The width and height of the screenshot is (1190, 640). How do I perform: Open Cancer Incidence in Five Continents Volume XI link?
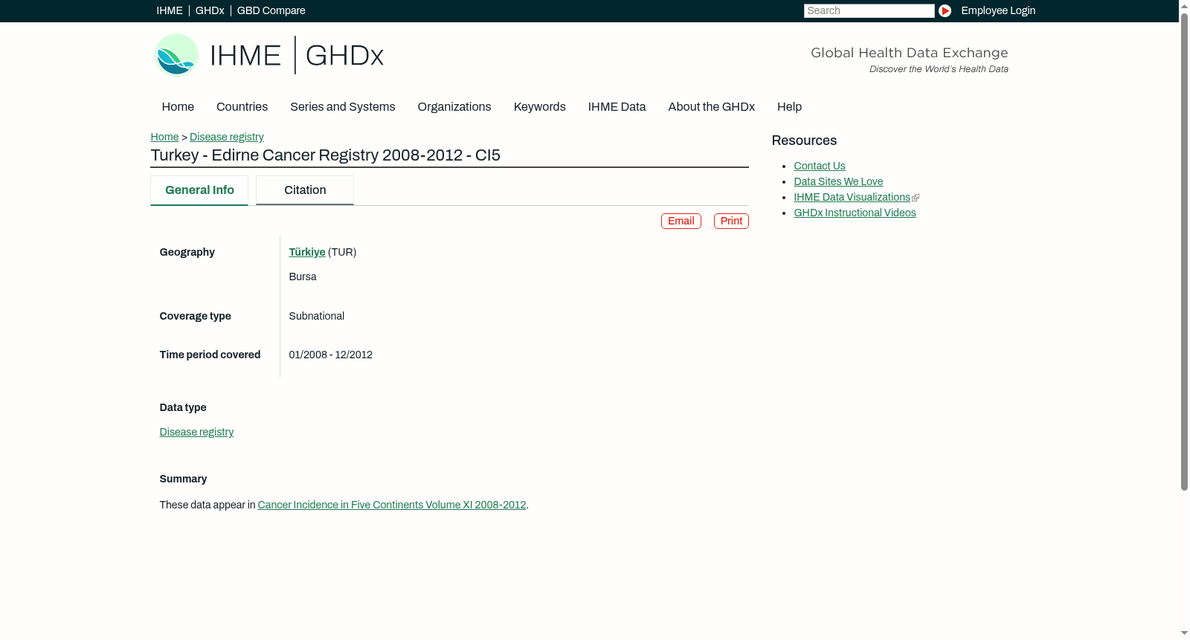391,505
